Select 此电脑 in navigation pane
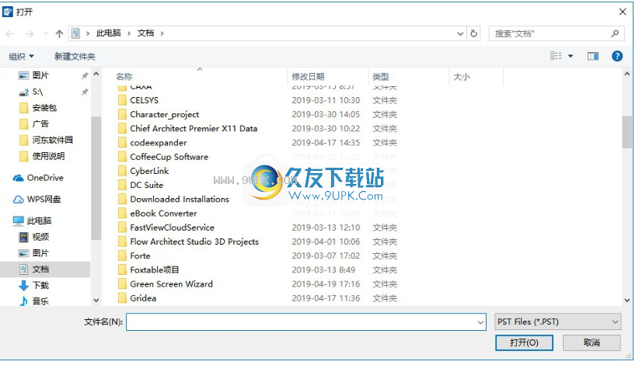 (39, 221)
